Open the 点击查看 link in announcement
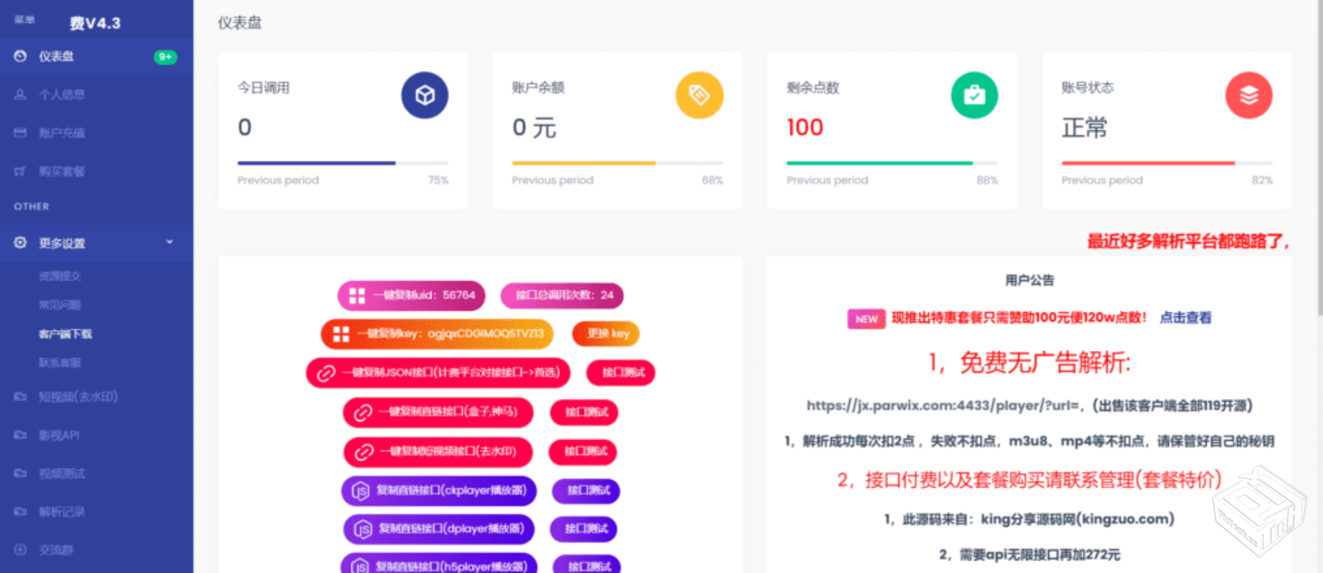 [x=1185, y=318]
